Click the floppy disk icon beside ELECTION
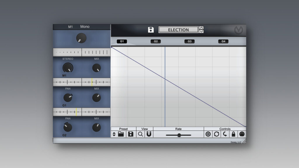This screenshot has height=168, width=299. point(151,29)
